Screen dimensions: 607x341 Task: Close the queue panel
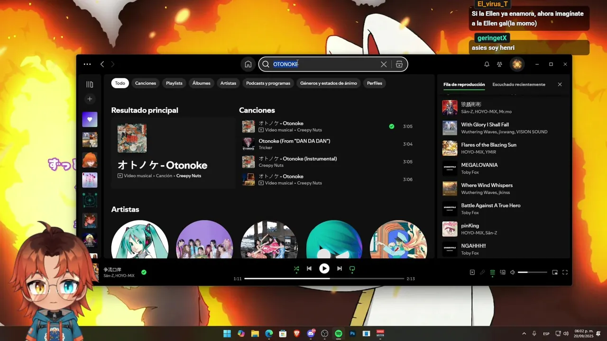coord(560,84)
